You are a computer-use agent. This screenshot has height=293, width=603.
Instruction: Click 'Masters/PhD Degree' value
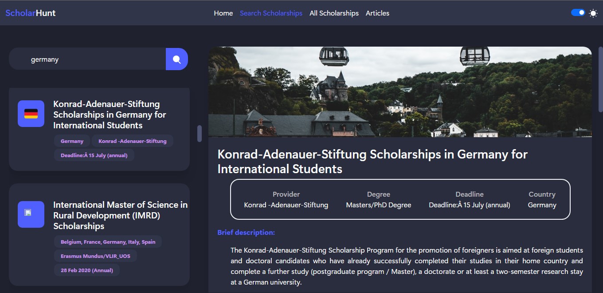[379, 205]
